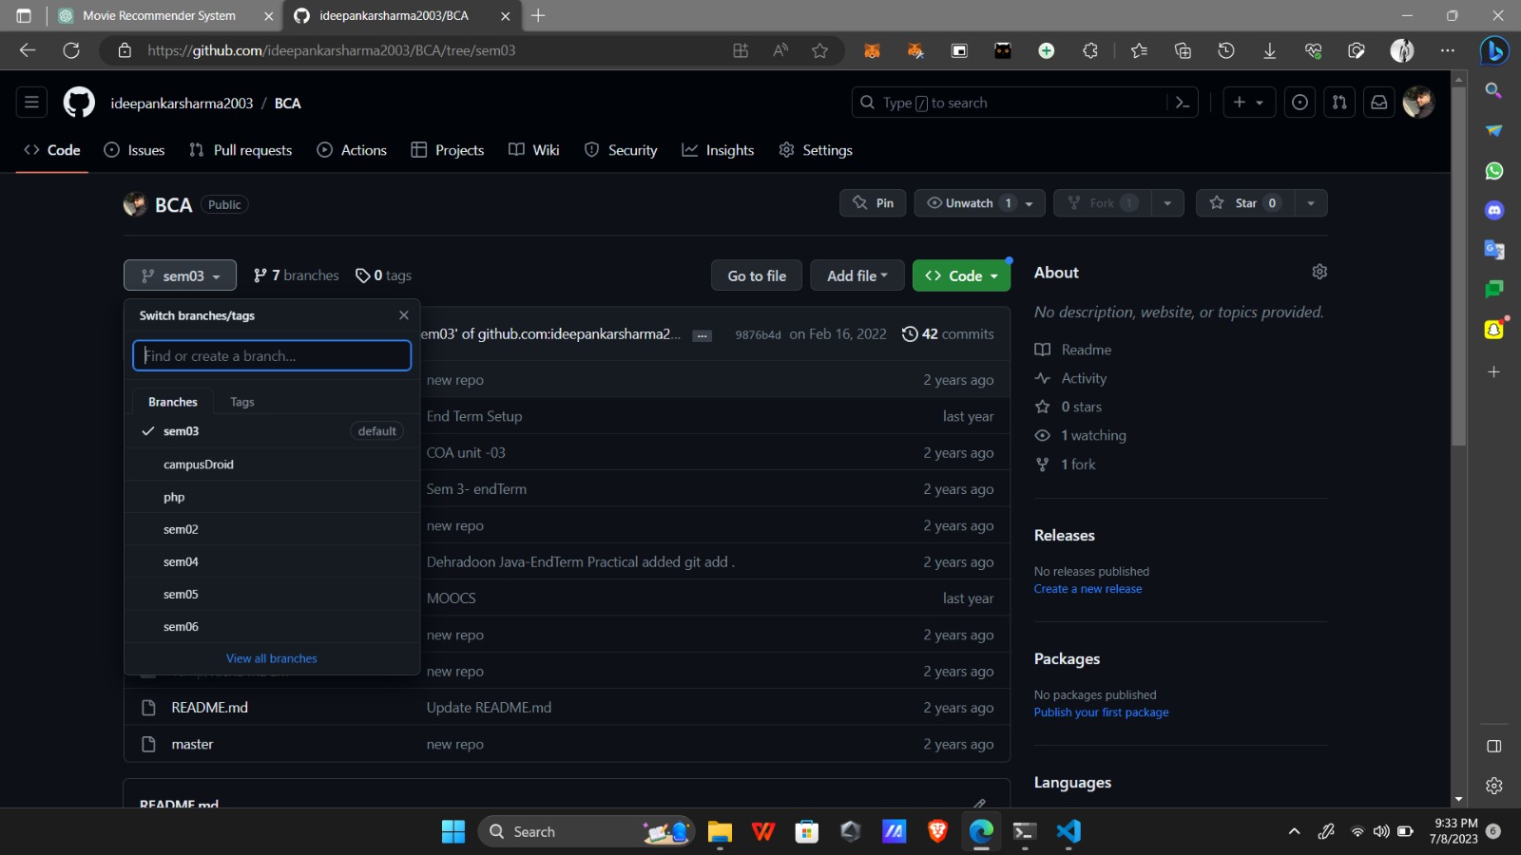Click Publish your first package link
This screenshot has width=1521, height=855.
point(1101,712)
